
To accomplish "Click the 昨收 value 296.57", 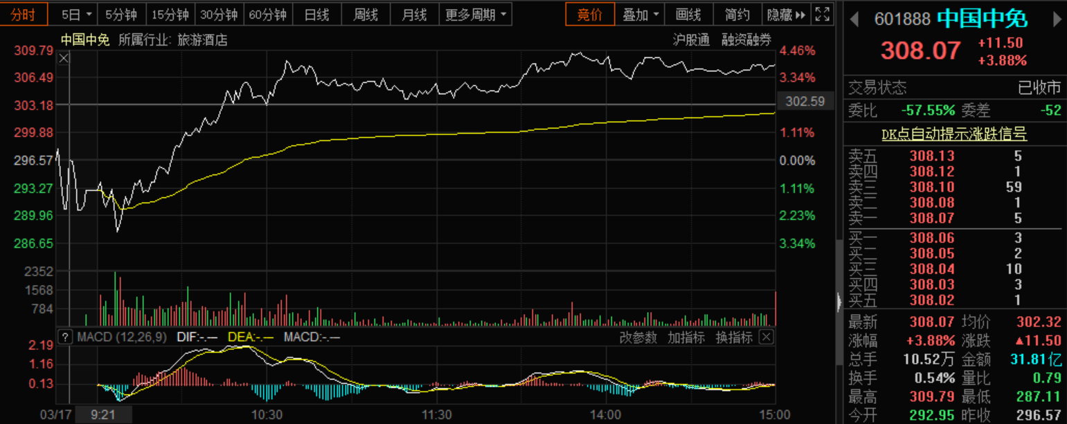I will pyautogui.click(x=1039, y=415).
